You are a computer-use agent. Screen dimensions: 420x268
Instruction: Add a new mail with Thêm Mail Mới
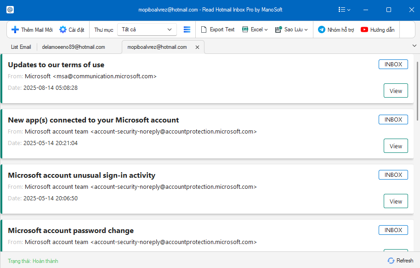32,29
